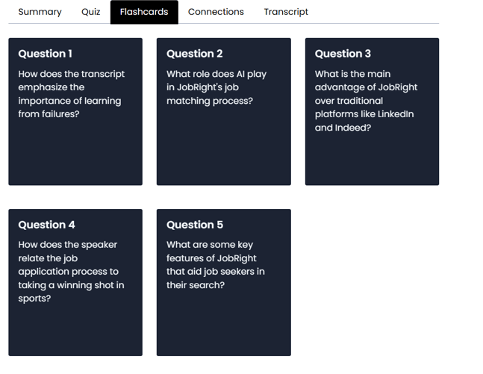Click text about learning from failures
The image size is (483, 374).
(x=72, y=94)
